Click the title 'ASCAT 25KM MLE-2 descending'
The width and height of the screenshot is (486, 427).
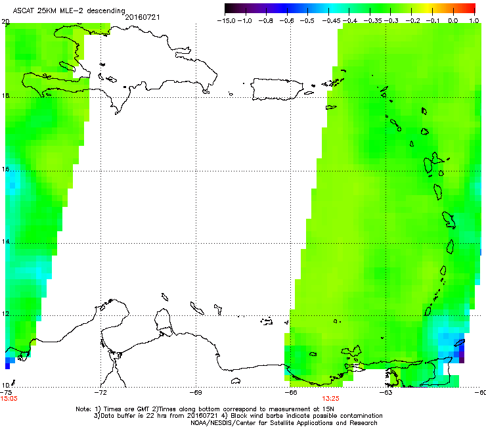69,11
